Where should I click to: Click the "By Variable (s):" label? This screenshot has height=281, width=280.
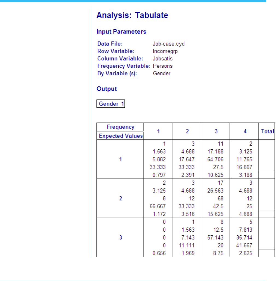pyautogui.click(x=117, y=73)
